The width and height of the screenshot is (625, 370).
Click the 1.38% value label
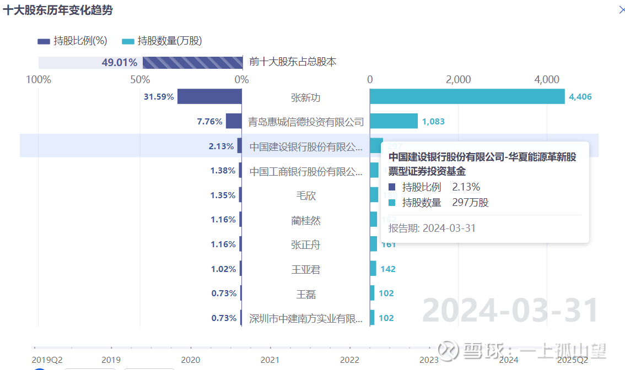[223, 171]
